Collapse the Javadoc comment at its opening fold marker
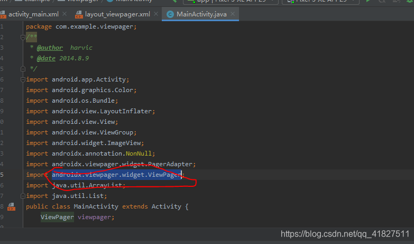The width and height of the screenshot is (414, 244). (23, 37)
